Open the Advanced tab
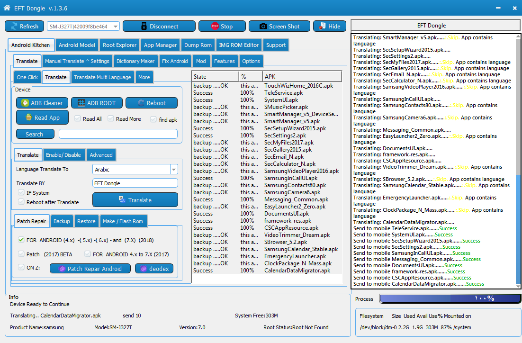This screenshot has width=522, height=343. (x=101, y=155)
